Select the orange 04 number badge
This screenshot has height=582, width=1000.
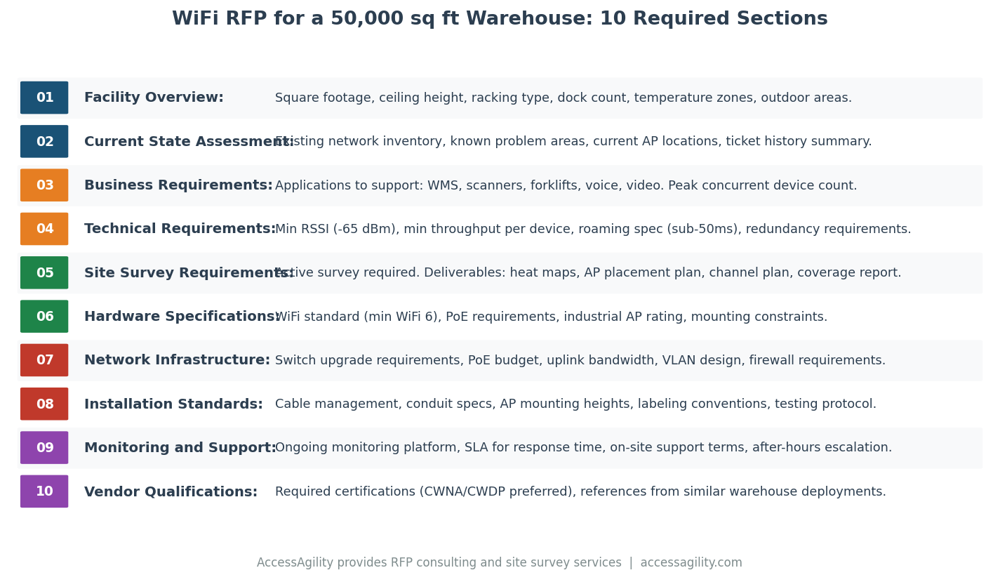(x=44, y=229)
